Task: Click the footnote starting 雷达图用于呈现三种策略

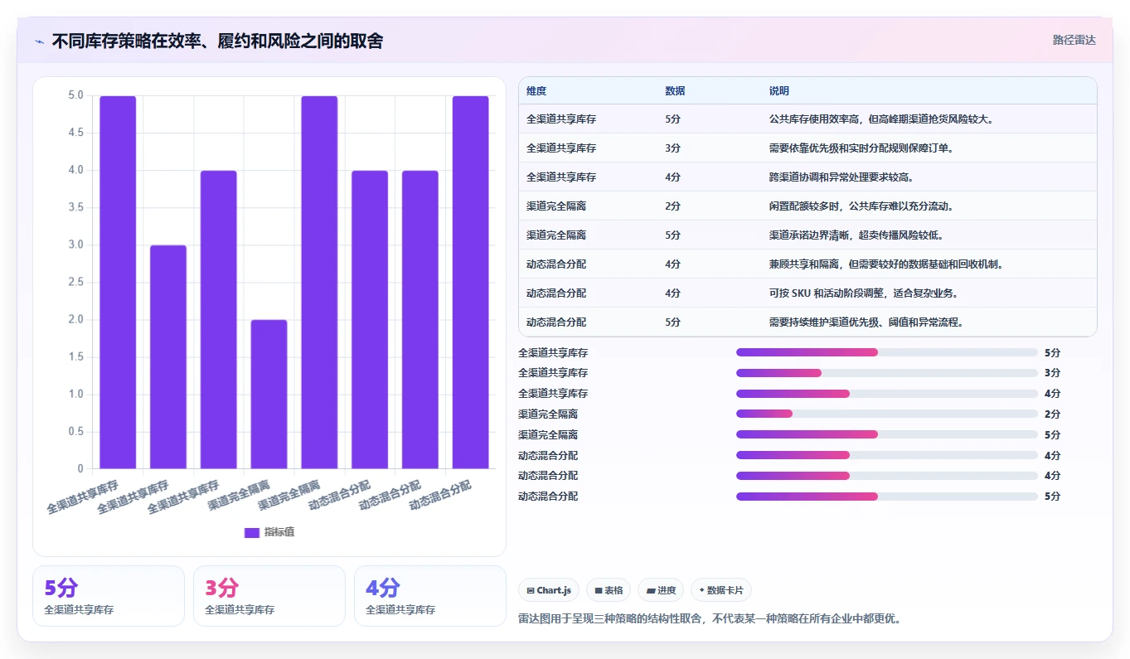Action: click(x=710, y=618)
